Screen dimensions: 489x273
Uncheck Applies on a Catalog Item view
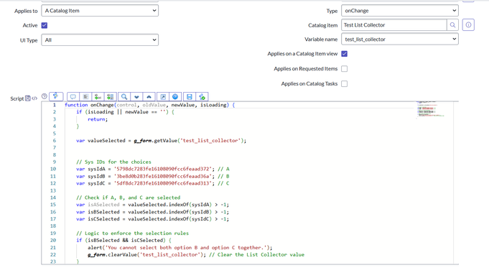tap(344, 54)
